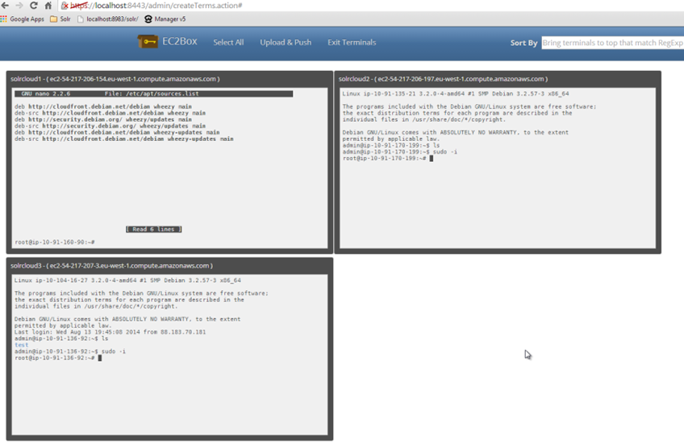Click the insecure https warning icon
Viewport: 684px width, 444px height.
[65, 6]
